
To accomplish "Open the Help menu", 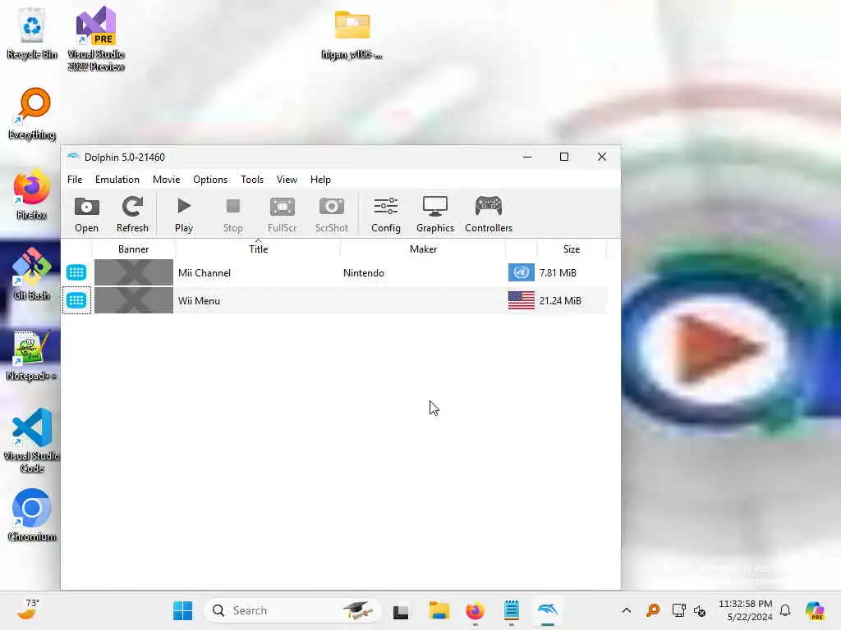I will click(x=321, y=180).
